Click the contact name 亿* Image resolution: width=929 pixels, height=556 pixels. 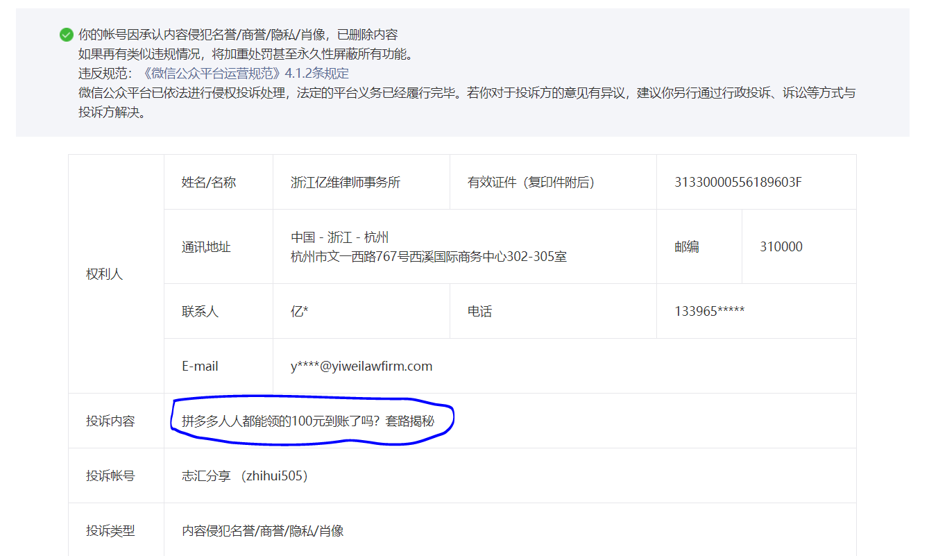[300, 312]
